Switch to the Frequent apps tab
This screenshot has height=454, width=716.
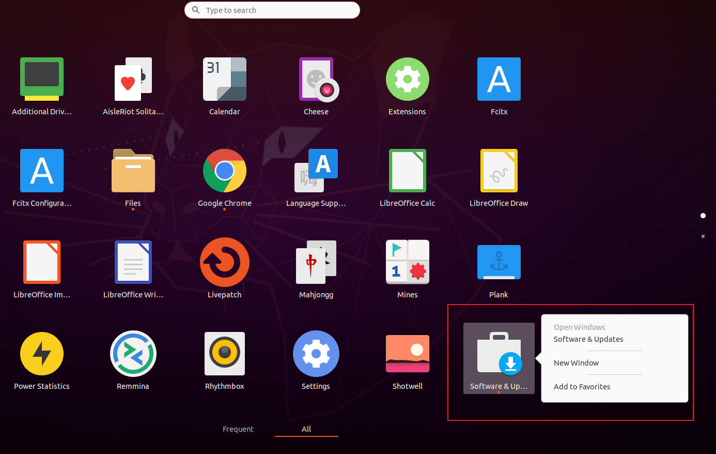[x=238, y=429]
